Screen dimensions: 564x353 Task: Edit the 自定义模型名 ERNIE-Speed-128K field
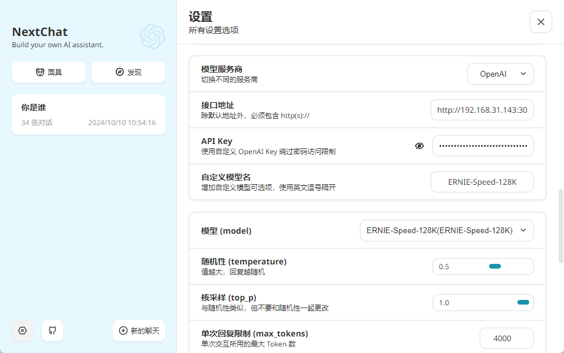tap(482, 182)
